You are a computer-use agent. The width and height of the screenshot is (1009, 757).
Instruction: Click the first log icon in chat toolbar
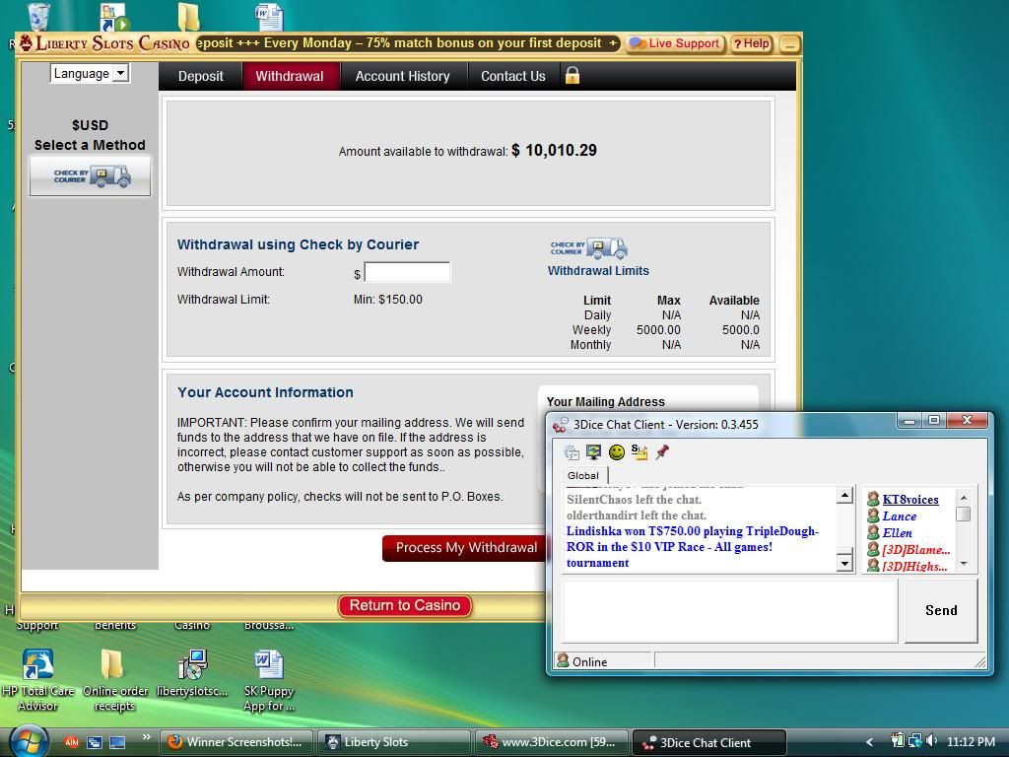(572, 452)
